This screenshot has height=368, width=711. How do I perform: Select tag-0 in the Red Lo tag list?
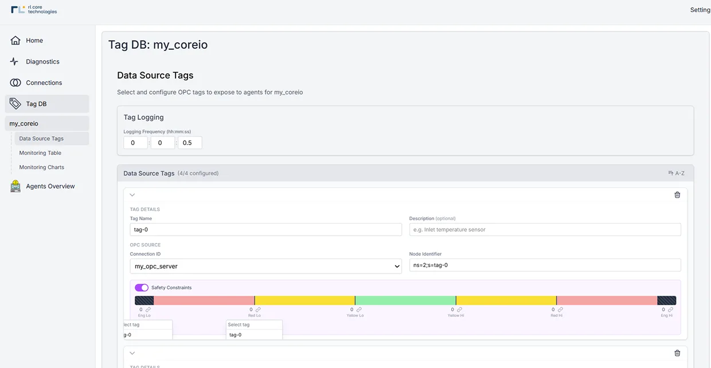point(254,335)
